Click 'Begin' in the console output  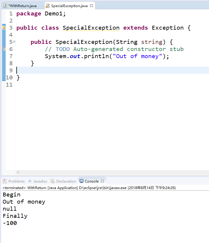coord(12,195)
